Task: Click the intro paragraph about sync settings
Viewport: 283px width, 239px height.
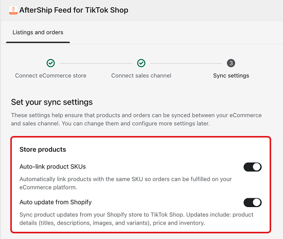Action: pos(136,119)
